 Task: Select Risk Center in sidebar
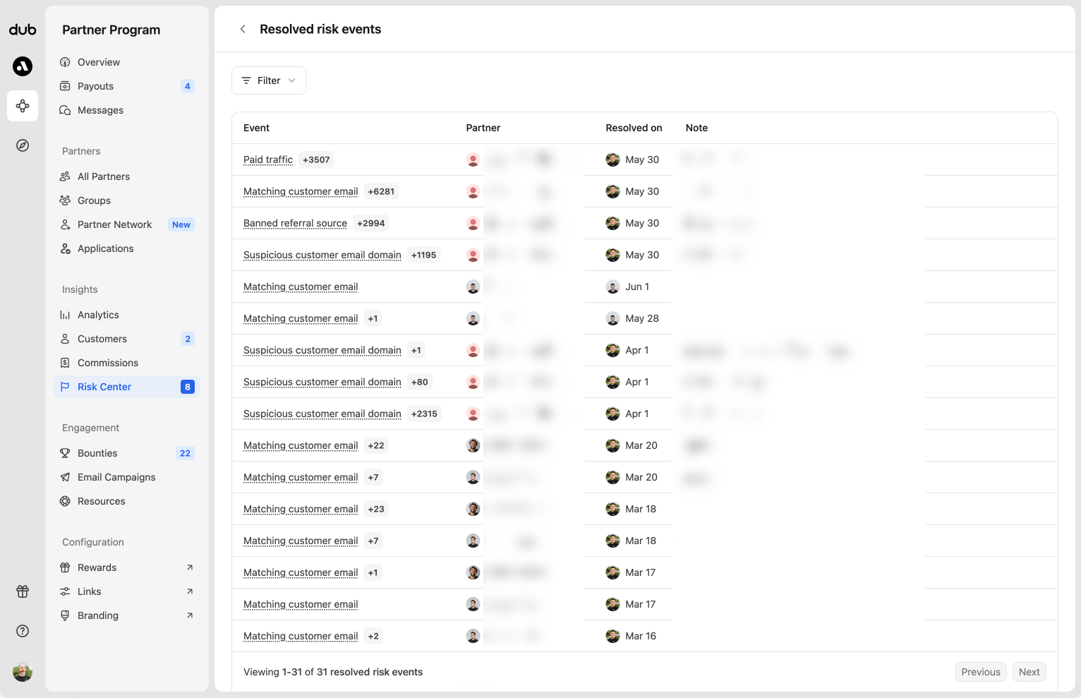(127, 387)
